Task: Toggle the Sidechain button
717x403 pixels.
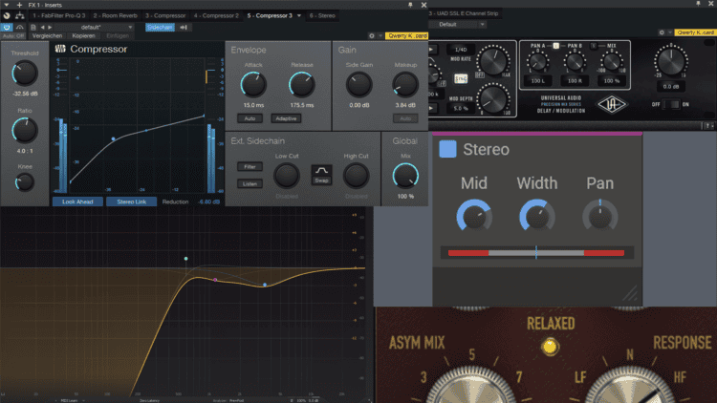Action: (x=160, y=28)
